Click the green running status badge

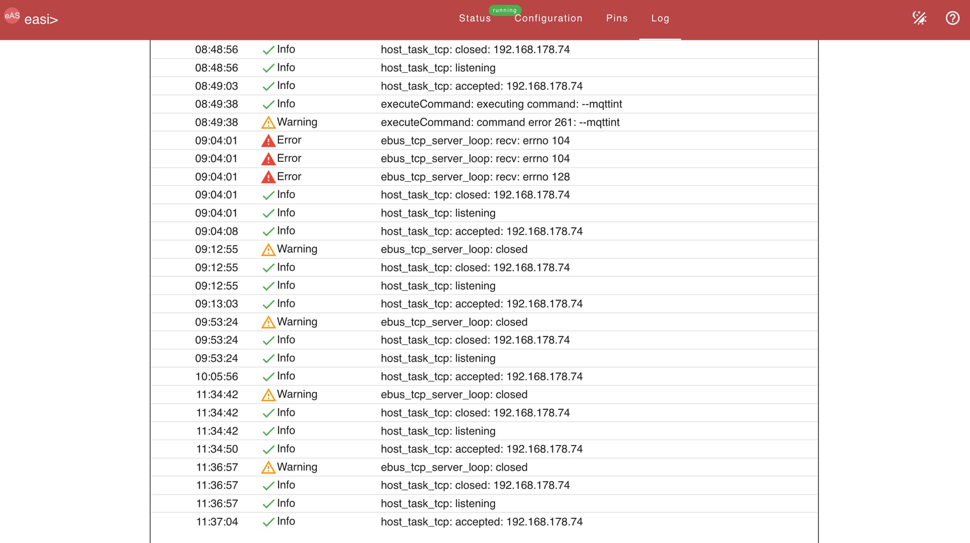[x=504, y=10]
